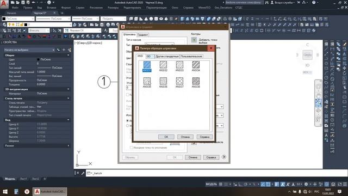Open the AutoCAD application menu button

pyautogui.click(x=4, y=4)
